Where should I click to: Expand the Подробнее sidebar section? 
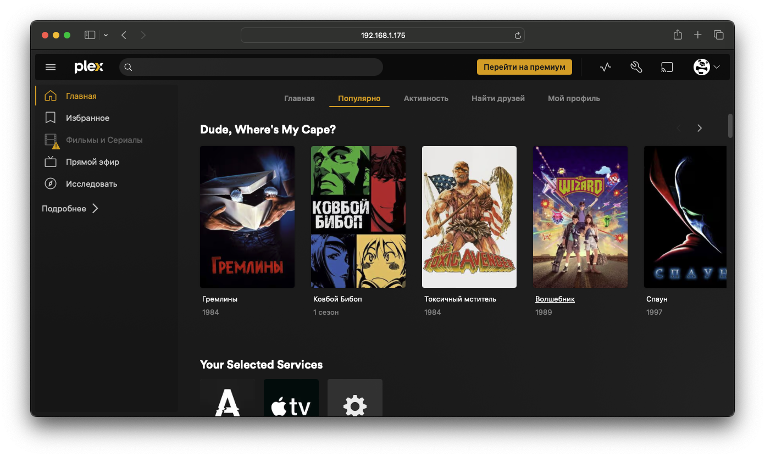[x=70, y=209]
